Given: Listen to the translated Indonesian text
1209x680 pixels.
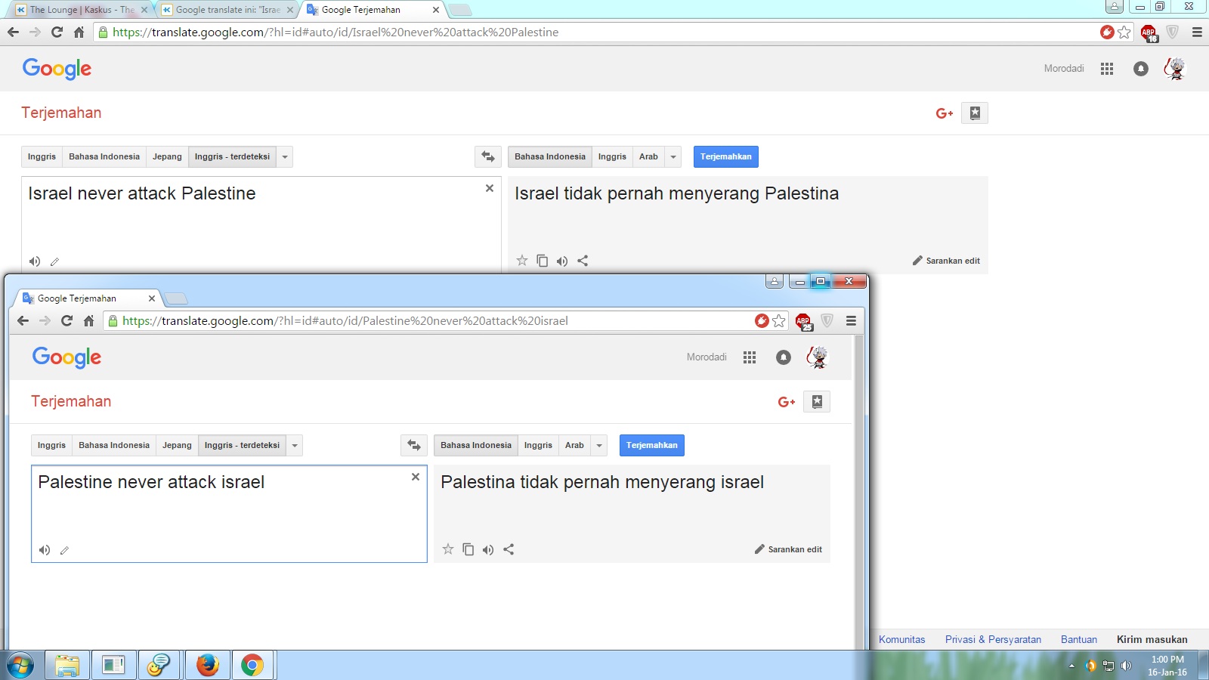Looking at the screenshot, I should click(x=487, y=549).
